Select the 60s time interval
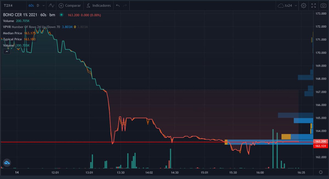 (x=31, y=5)
